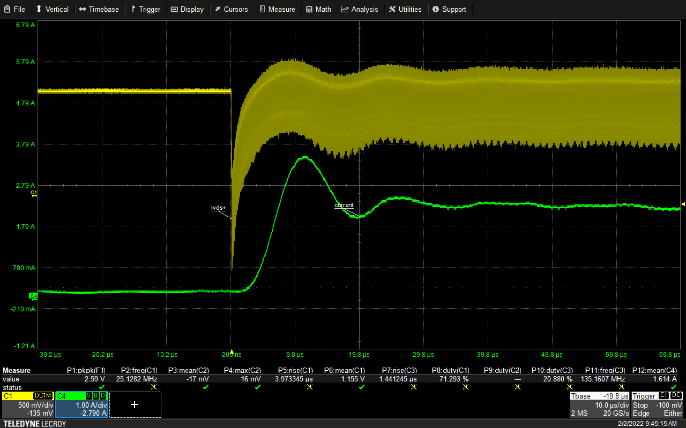Open the C4 channel descriptor box
This screenshot has width=686, height=428.
[x=81, y=404]
